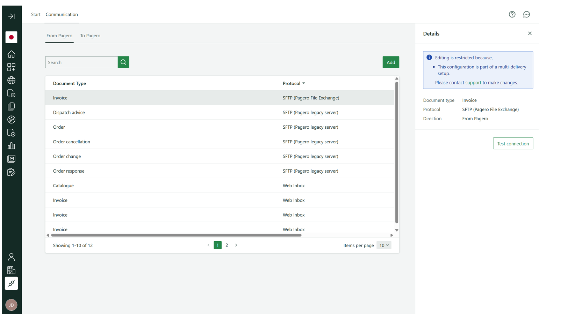The height and width of the screenshot is (317, 582).
Task: Sort by Protocol column arrow
Action: (303, 83)
